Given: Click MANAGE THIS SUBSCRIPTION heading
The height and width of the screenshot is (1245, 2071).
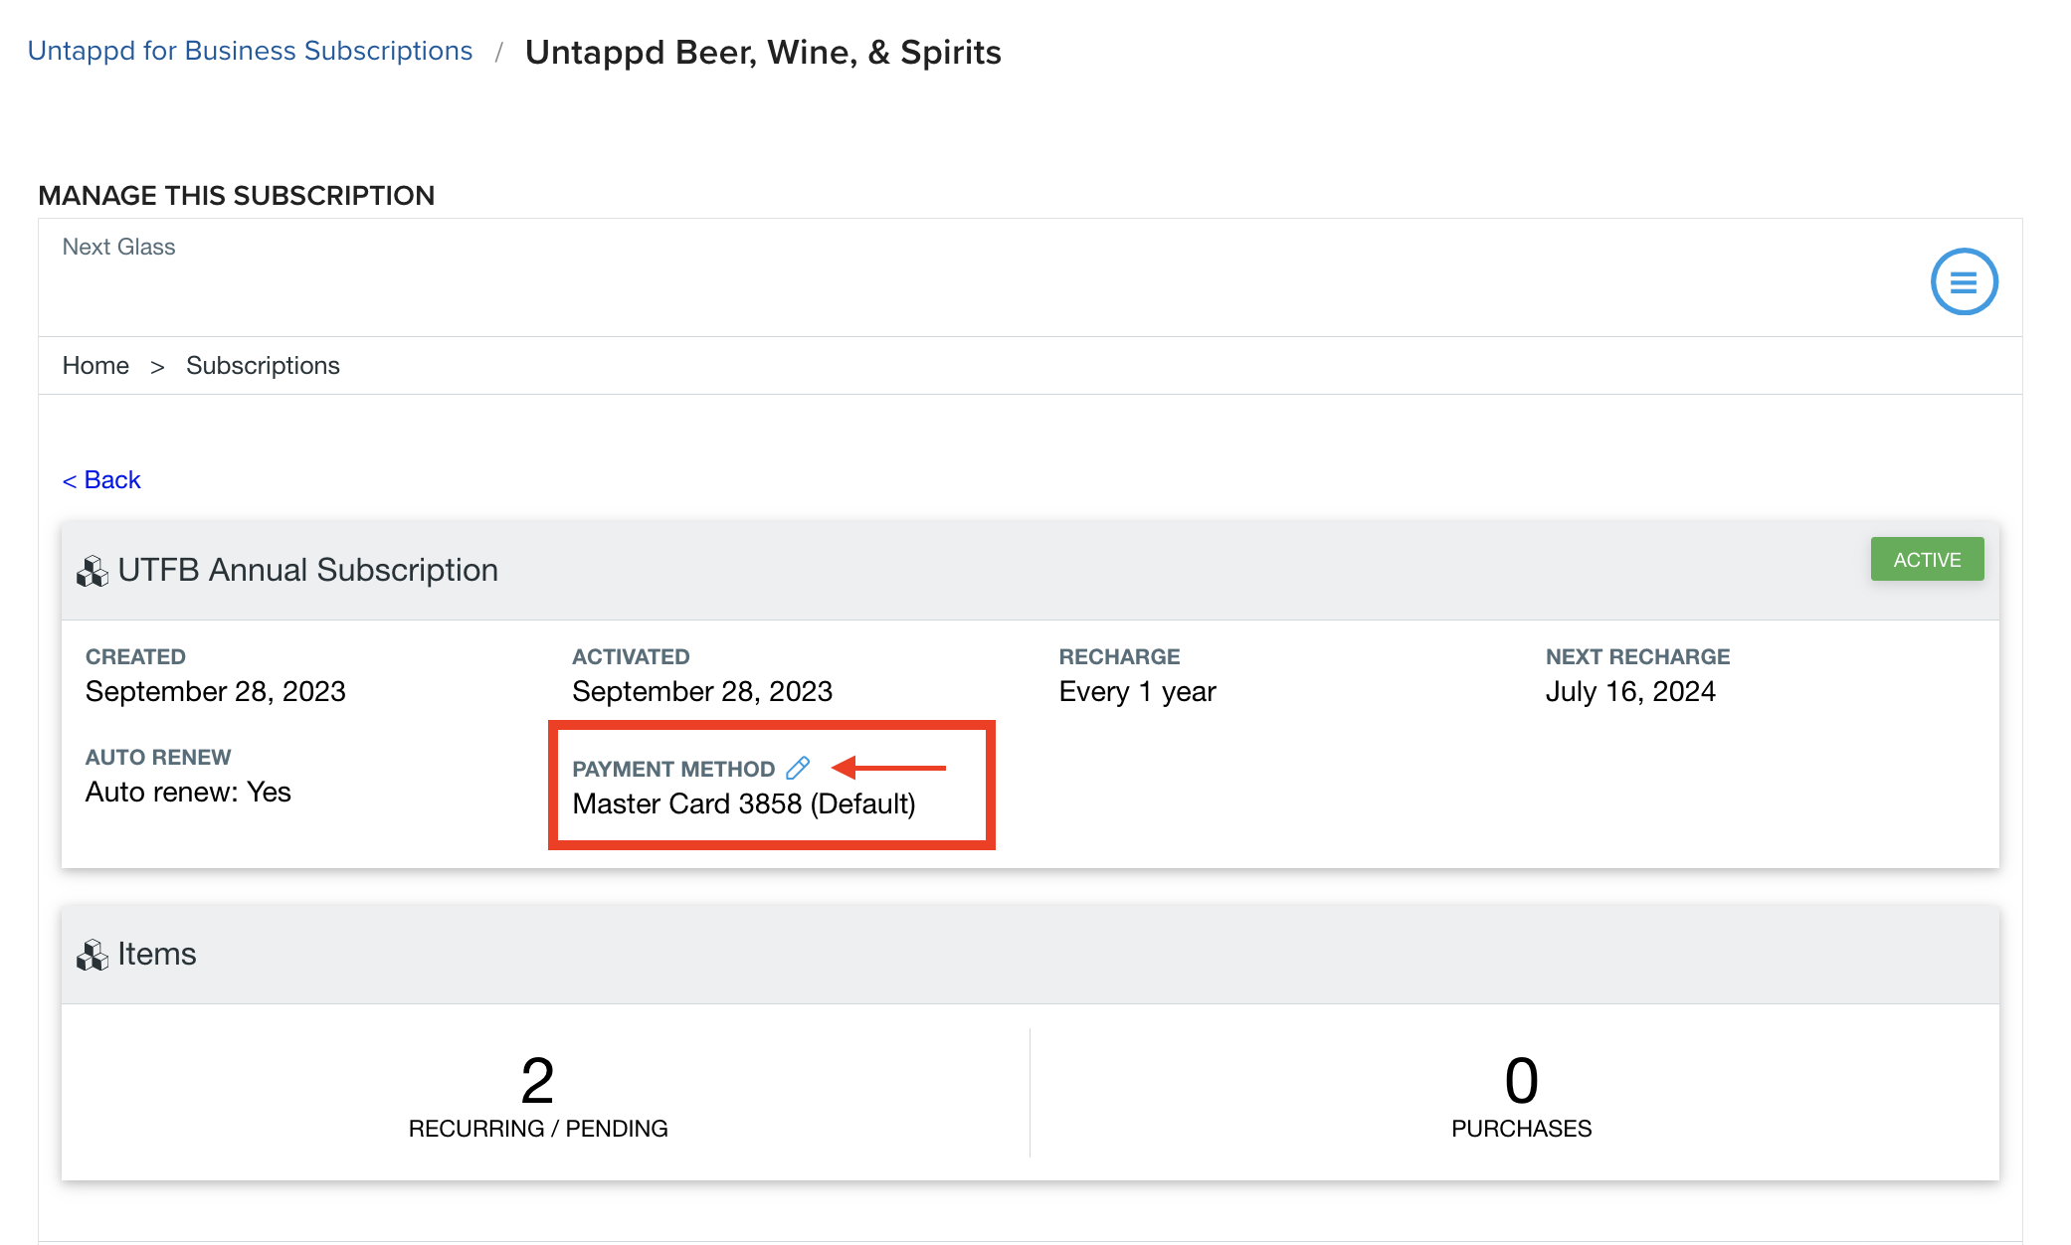Looking at the screenshot, I should 237,195.
